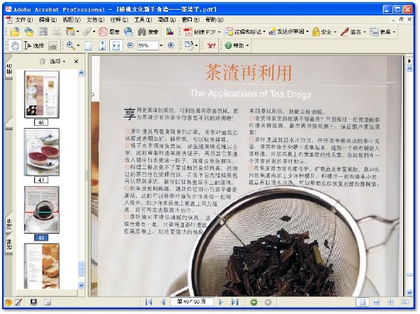Click the page number field 48/50
The image size is (420, 314).
pos(192,301)
